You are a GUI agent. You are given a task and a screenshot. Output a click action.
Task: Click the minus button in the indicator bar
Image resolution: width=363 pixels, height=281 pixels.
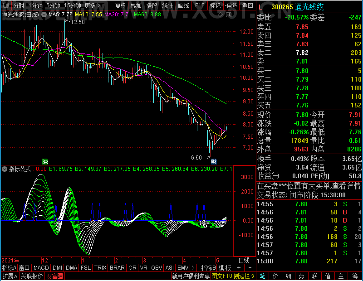250,268
